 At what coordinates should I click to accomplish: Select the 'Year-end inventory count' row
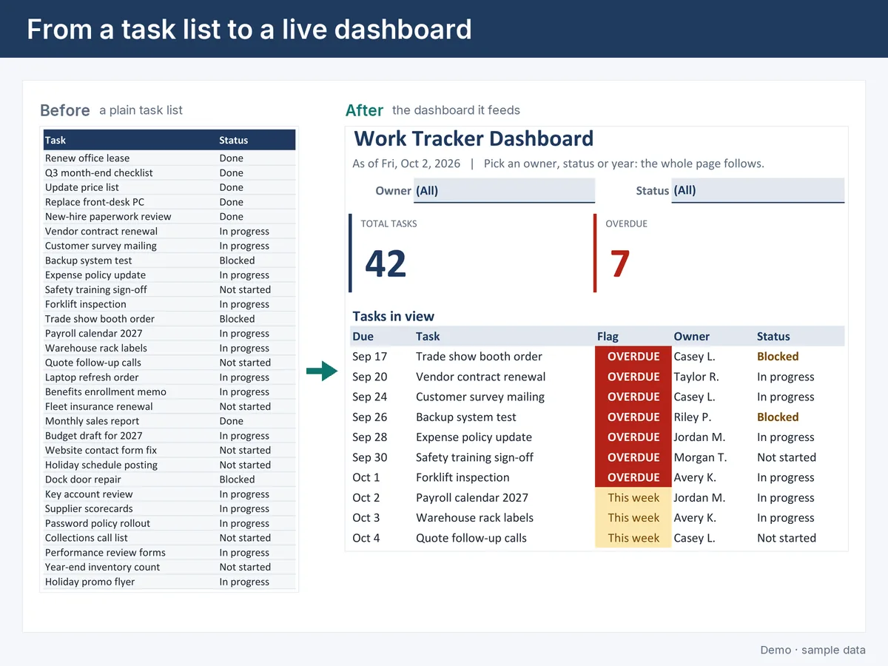[x=169, y=567]
